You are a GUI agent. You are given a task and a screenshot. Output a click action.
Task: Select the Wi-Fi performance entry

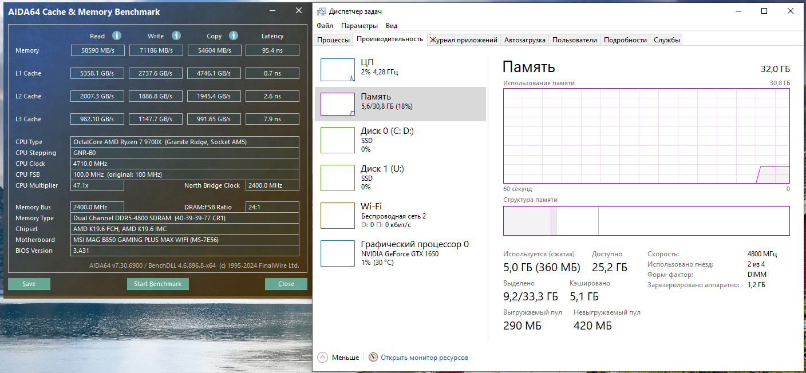tap(400, 216)
